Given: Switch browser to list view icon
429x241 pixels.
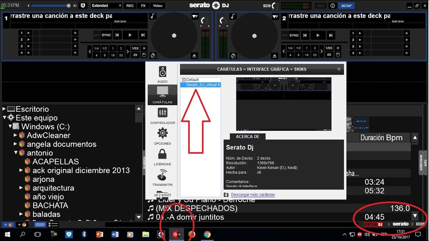Looking at the screenshot, I should tap(54, 225).
